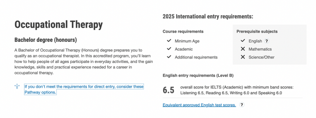Click the Minimum Age checkmark icon

(x=169, y=41)
